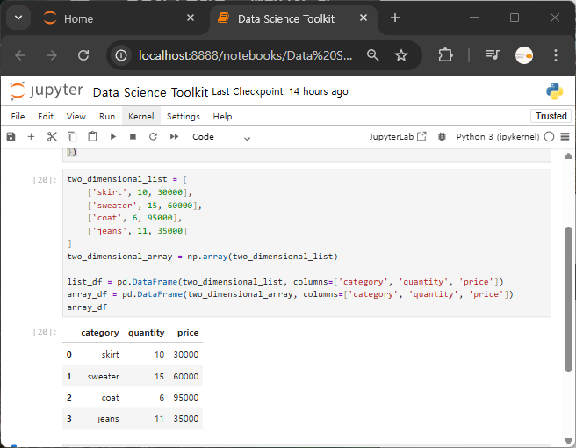Click the category column header in output
The height and width of the screenshot is (448, 576).
[100, 333]
